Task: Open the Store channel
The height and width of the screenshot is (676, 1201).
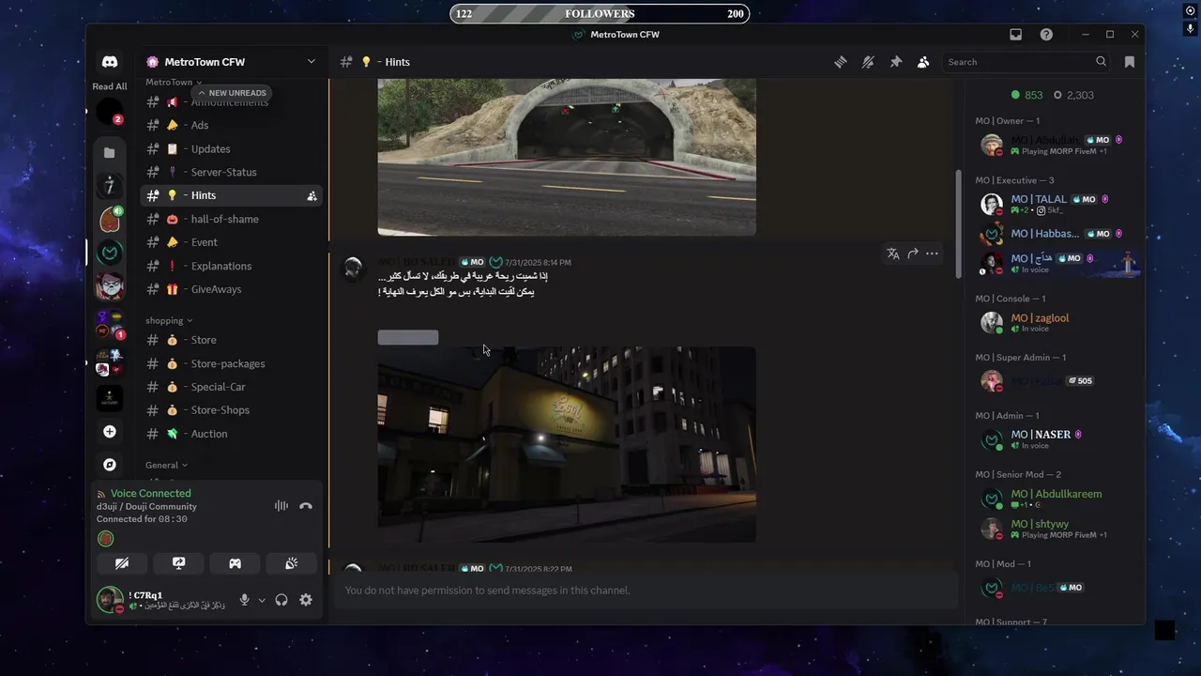Action: (231, 341)
